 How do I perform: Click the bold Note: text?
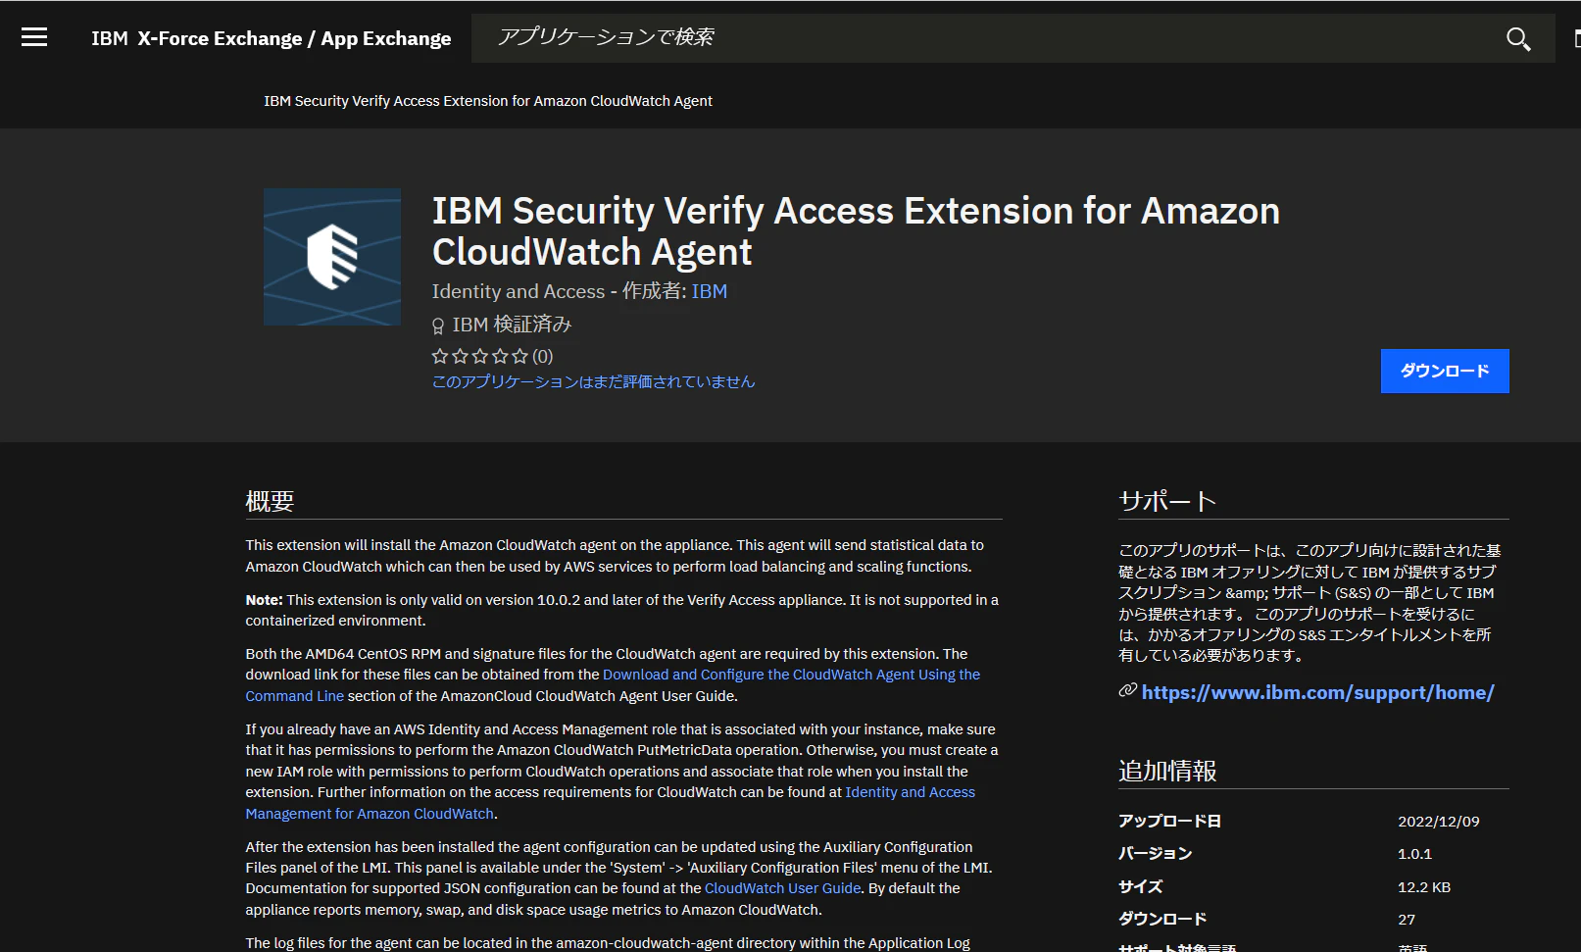pyautogui.click(x=264, y=600)
